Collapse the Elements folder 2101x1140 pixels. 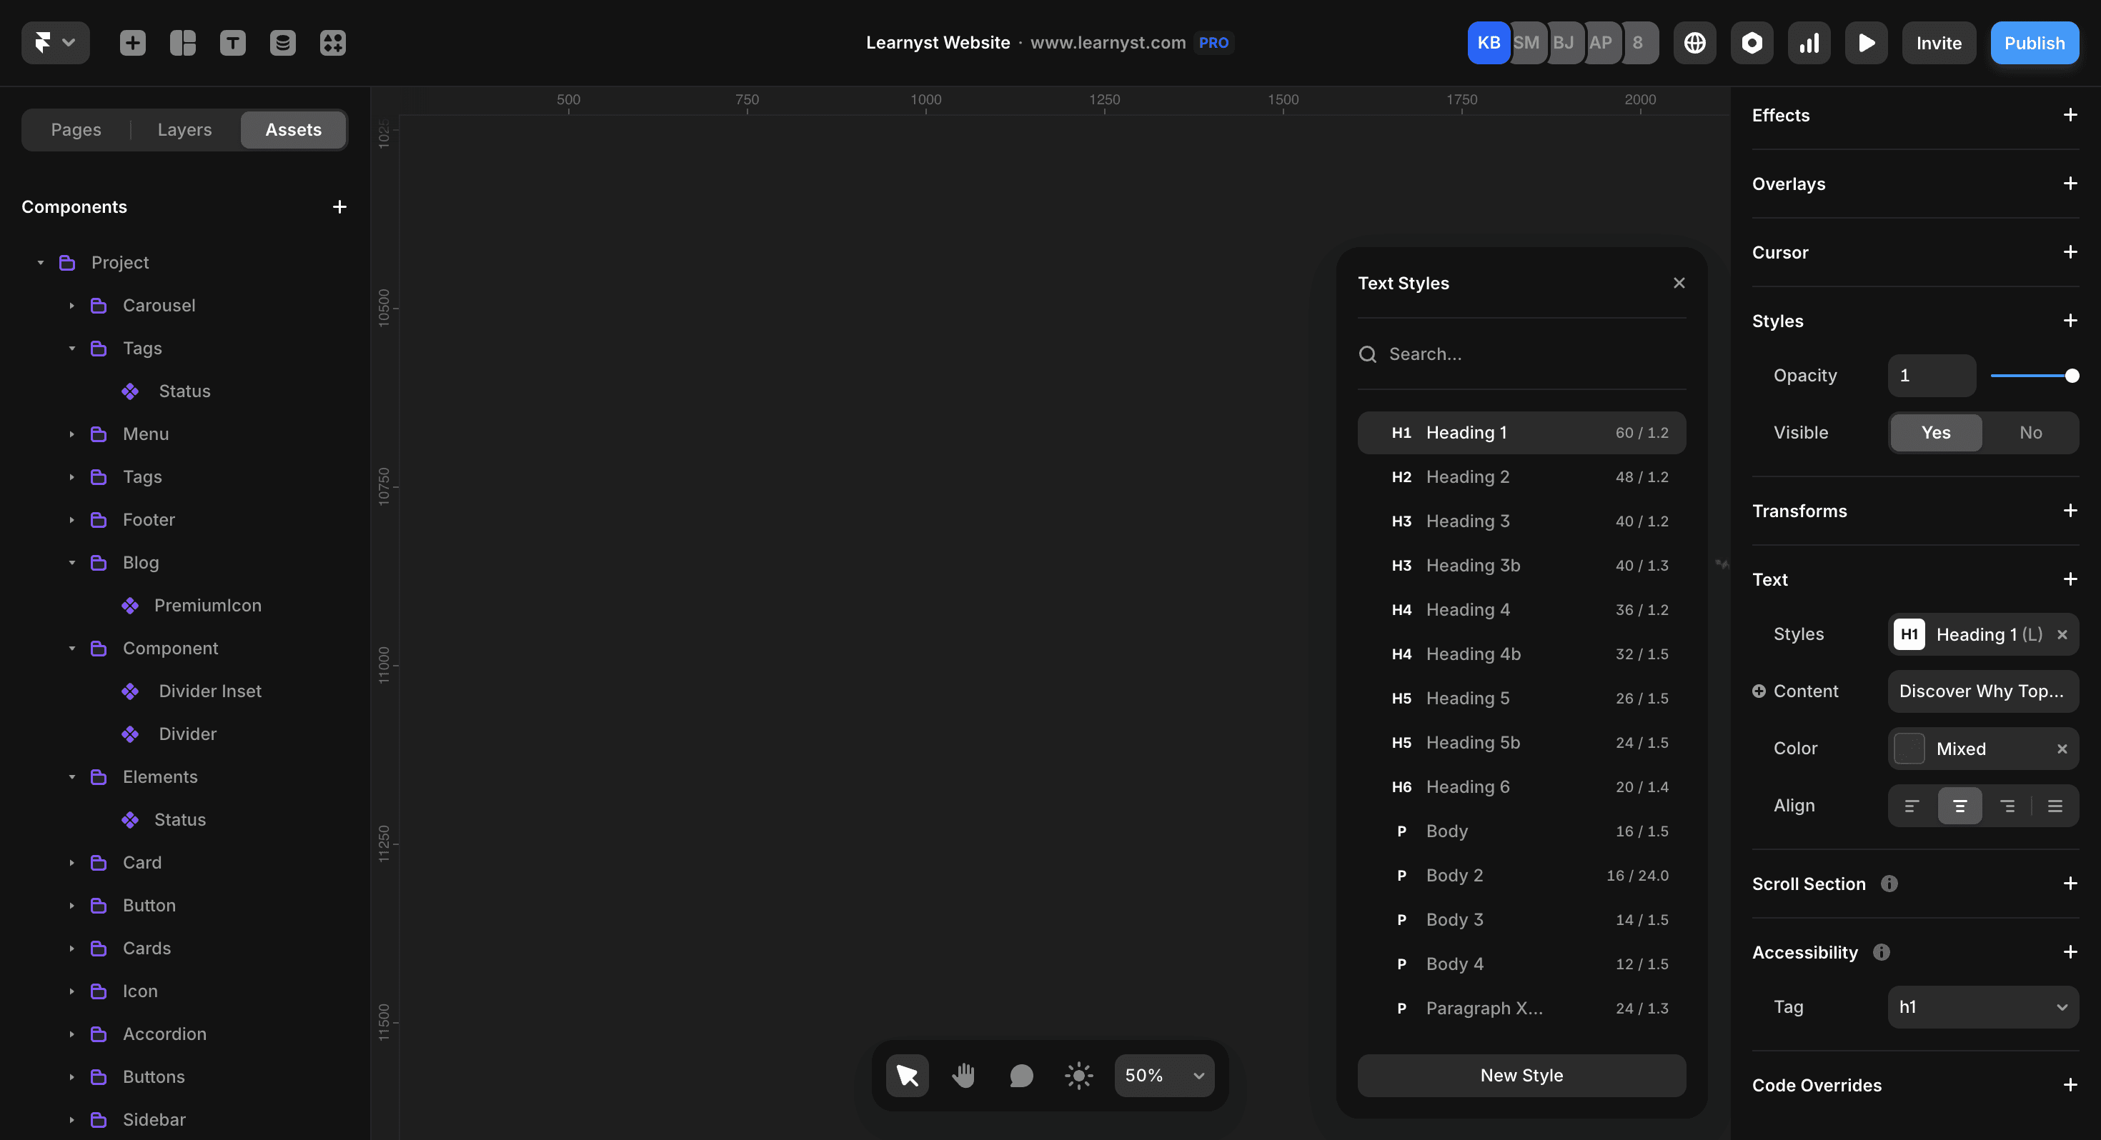point(71,777)
